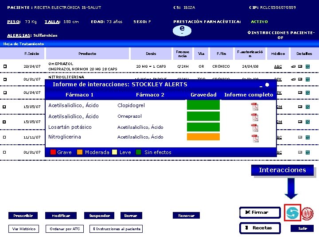
Task: Click the Instrucciones al paciente button
Action: point(116,229)
